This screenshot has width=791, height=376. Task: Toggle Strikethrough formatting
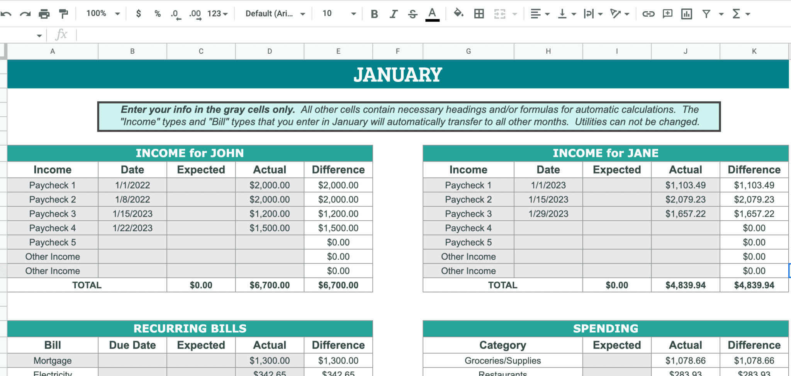point(412,14)
